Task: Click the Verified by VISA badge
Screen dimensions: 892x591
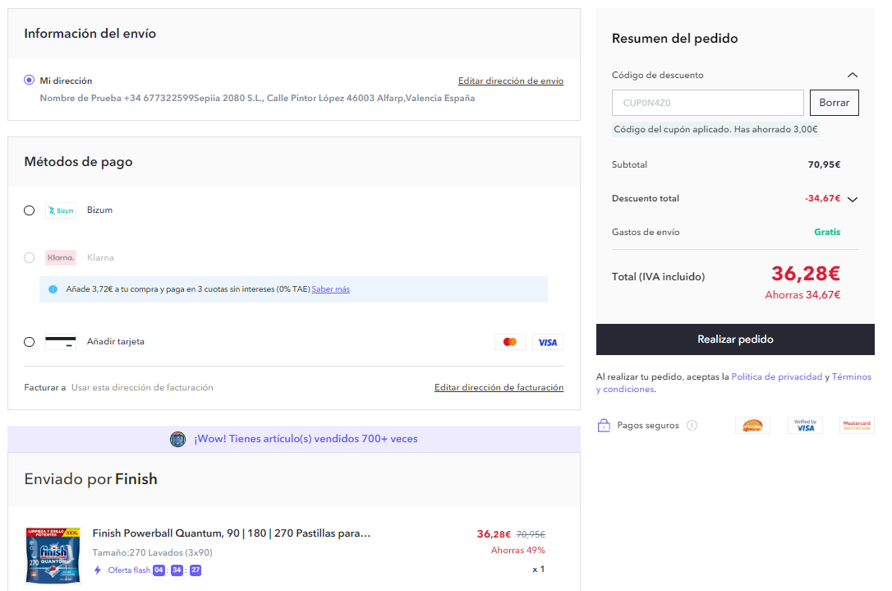Action: tap(805, 425)
